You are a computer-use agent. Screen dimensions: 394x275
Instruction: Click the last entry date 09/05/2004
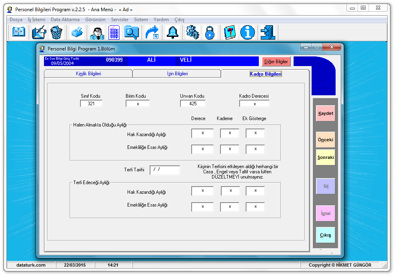[x=62, y=63]
